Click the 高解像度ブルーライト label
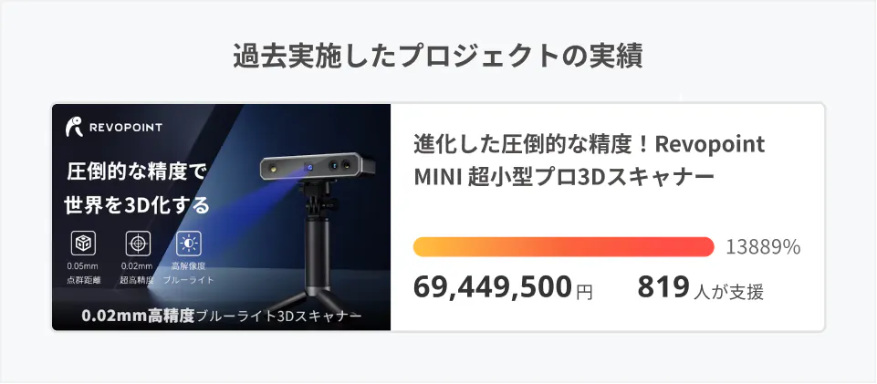877x384 pixels. pos(189,273)
